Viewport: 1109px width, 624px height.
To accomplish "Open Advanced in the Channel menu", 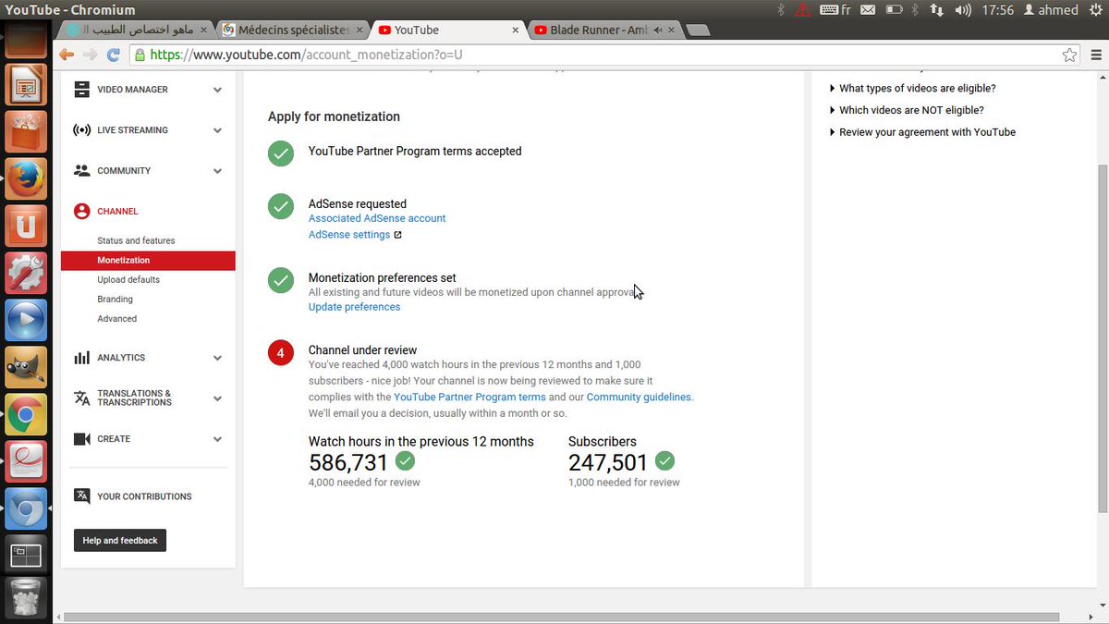I will pos(116,318).
